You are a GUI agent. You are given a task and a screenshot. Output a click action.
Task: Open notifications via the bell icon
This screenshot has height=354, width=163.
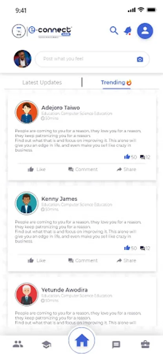point(128,31)
